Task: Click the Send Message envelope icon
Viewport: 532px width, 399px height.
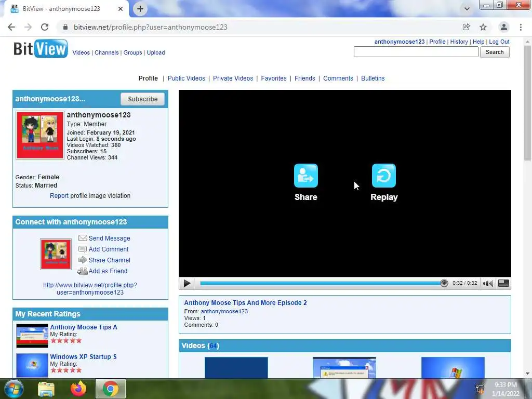Action: tap(83, 238)
